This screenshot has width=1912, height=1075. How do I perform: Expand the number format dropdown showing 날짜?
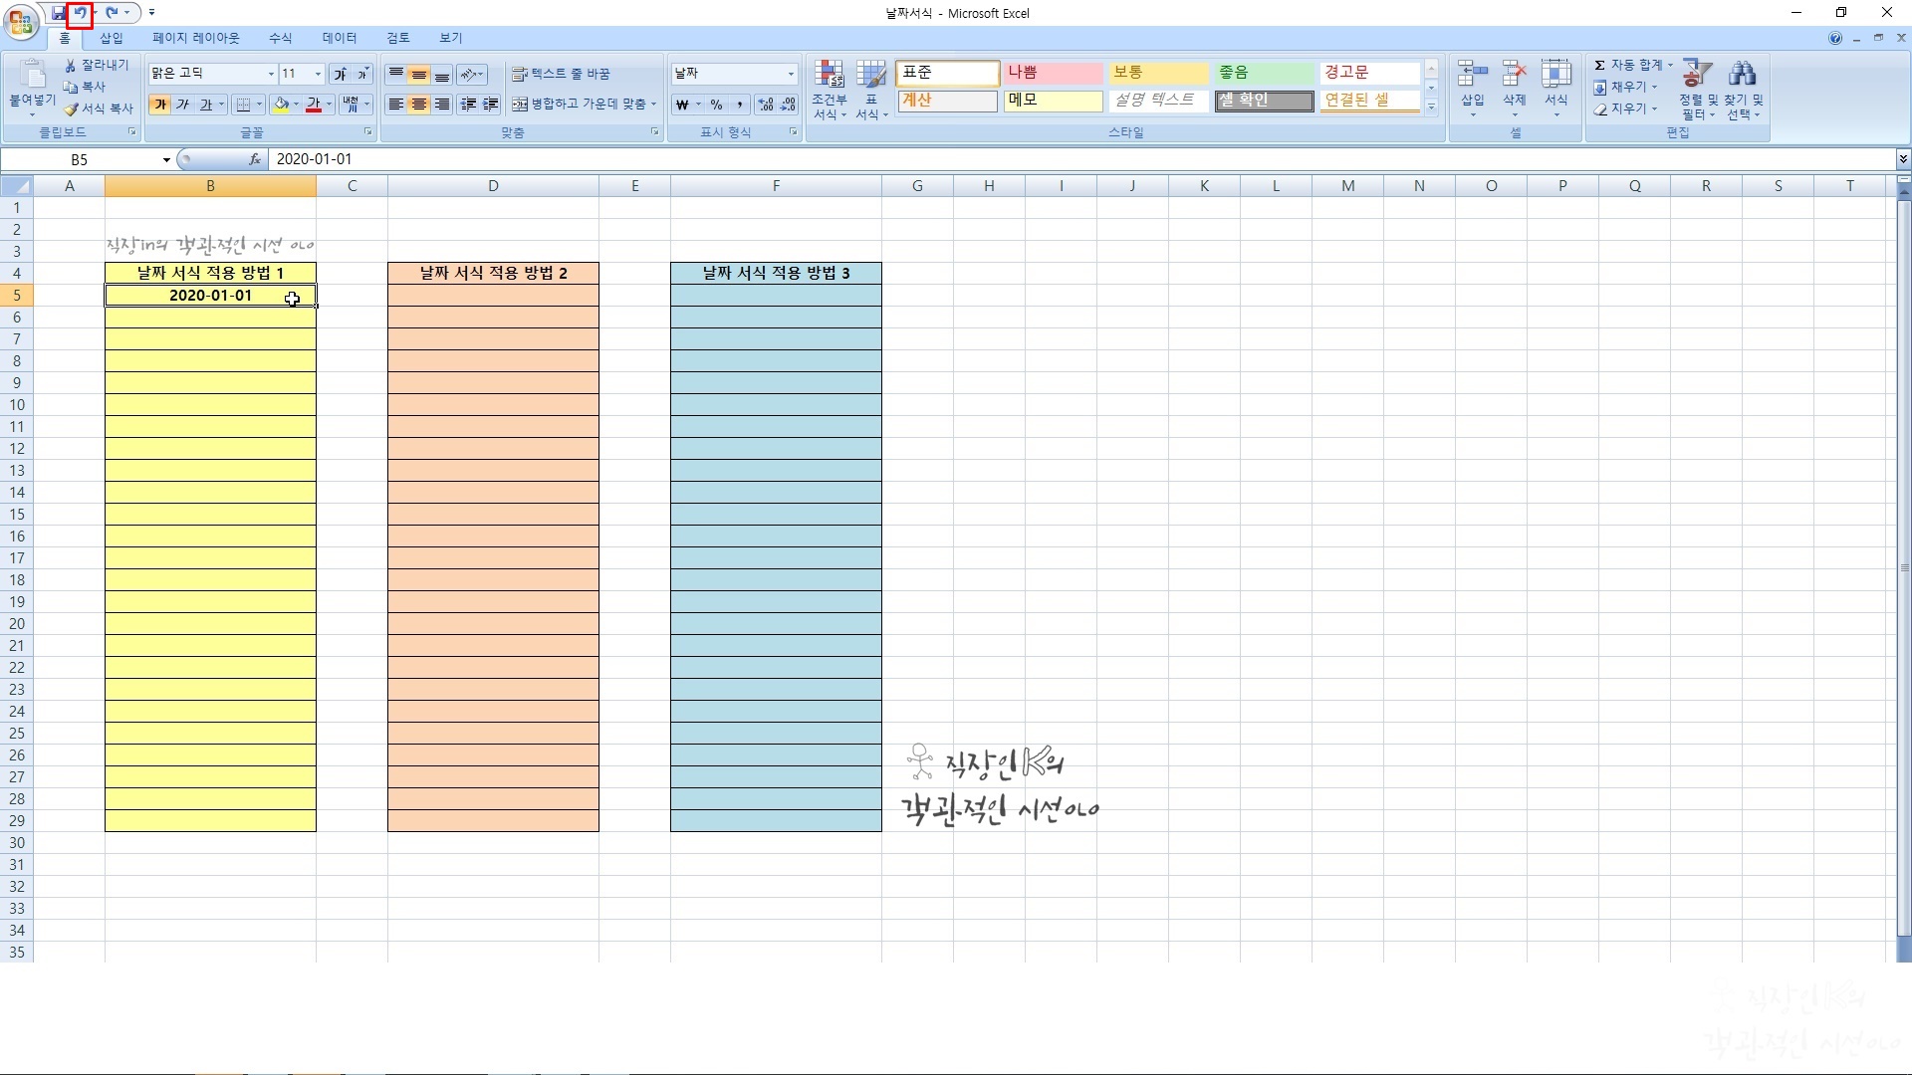[791, 74]
